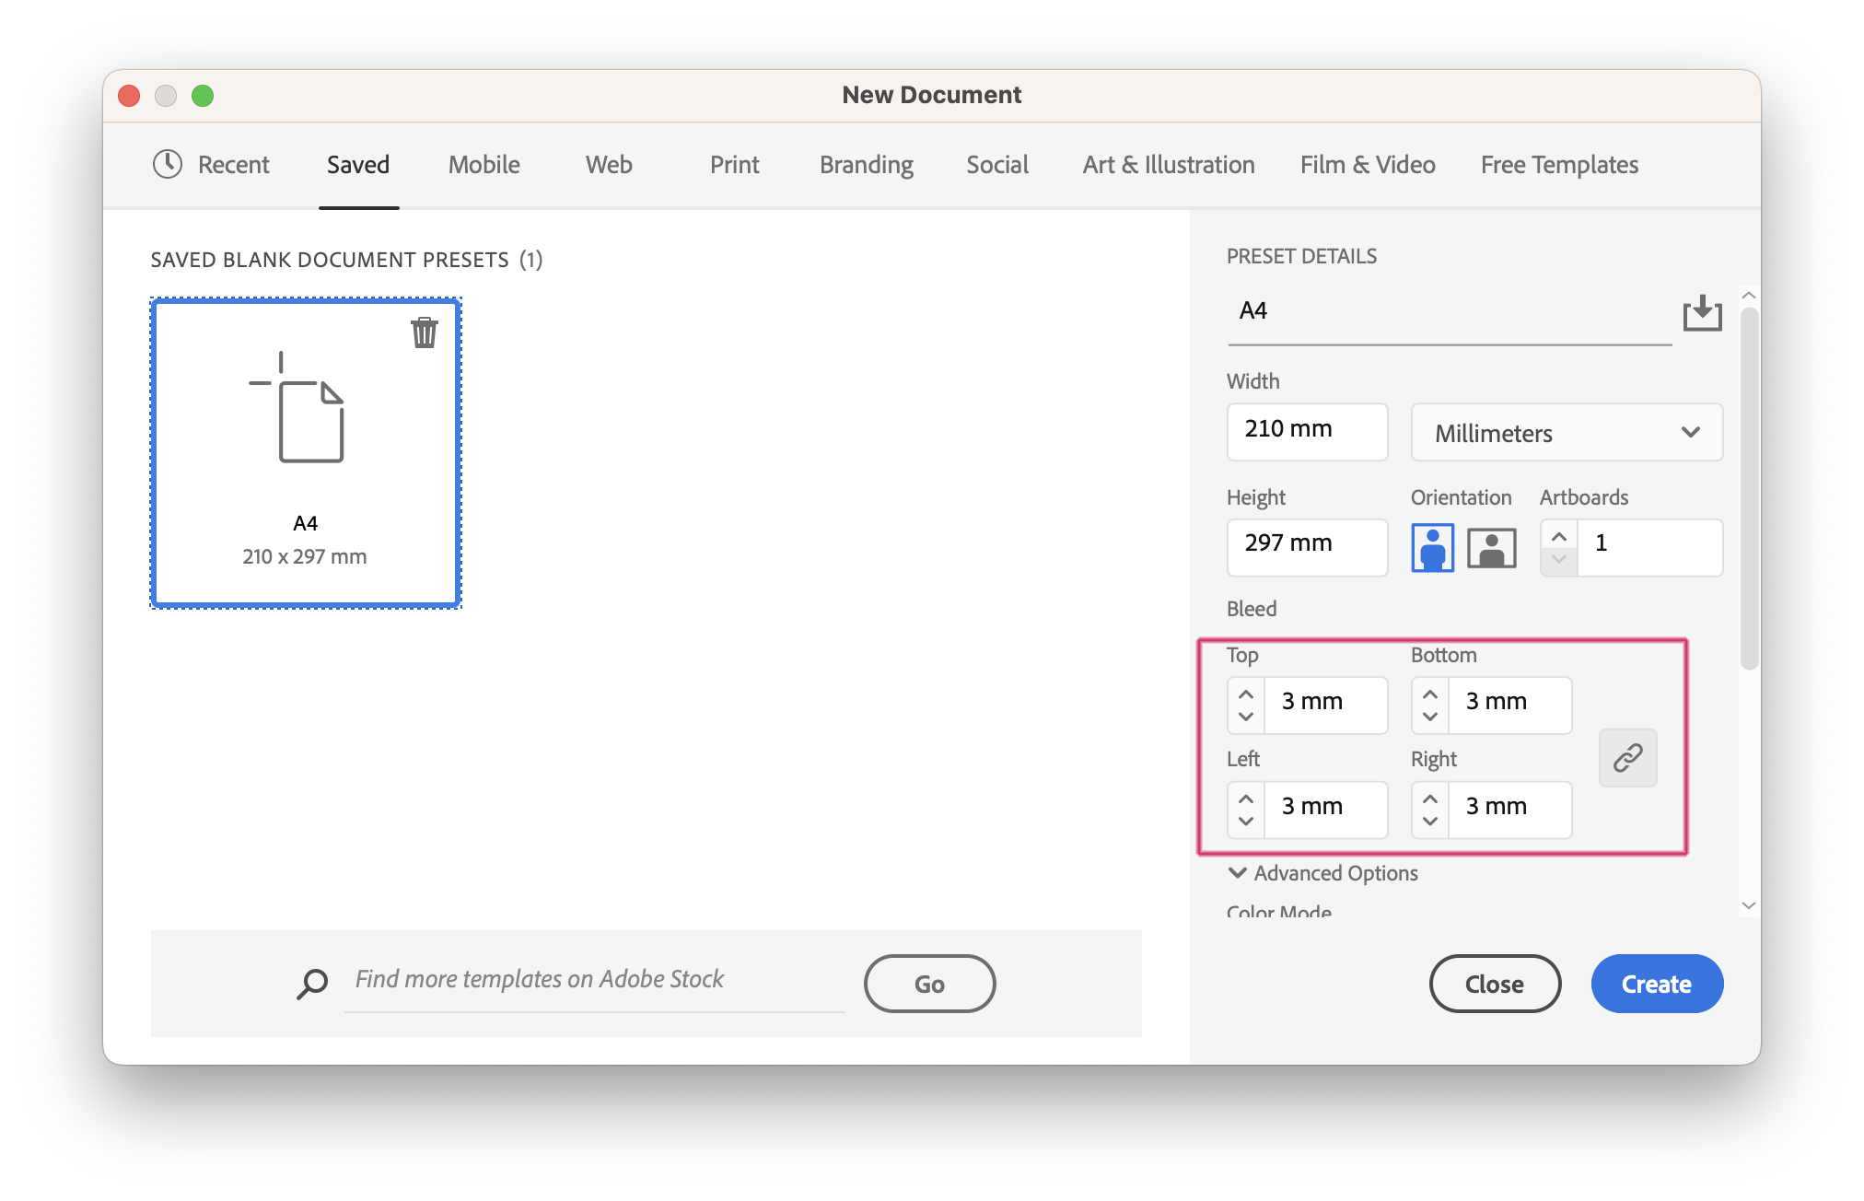Click the Adobe Stock search magnifier icon
The width and height of the screenshot is (1864, 1201).
click(x=312, y=983)
